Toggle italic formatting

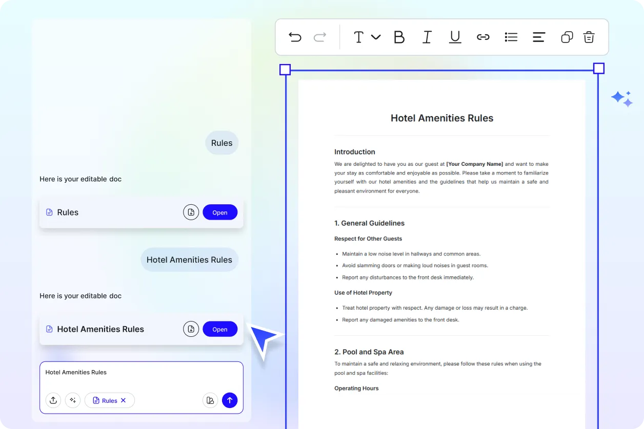coord(427,37)
